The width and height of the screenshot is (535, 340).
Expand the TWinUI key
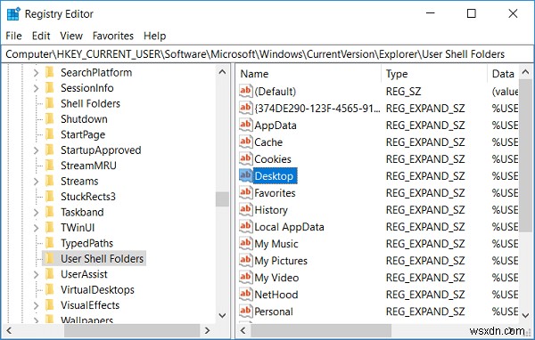(36, 228)
